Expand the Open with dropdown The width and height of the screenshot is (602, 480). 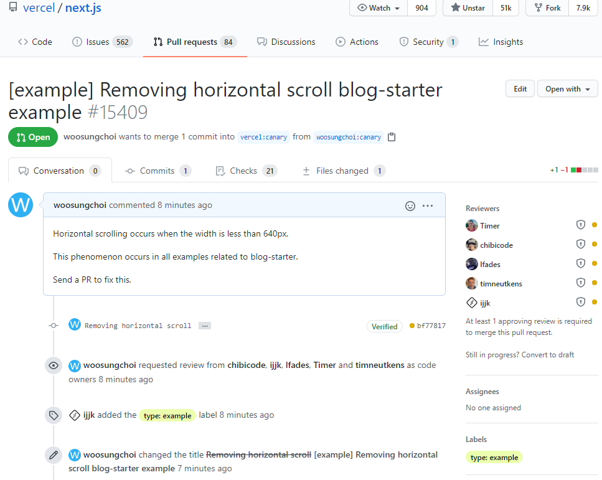click(x=567, y=89)
